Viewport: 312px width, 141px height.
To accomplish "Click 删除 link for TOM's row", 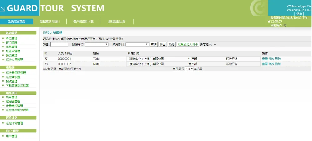I will click(278, 59).
